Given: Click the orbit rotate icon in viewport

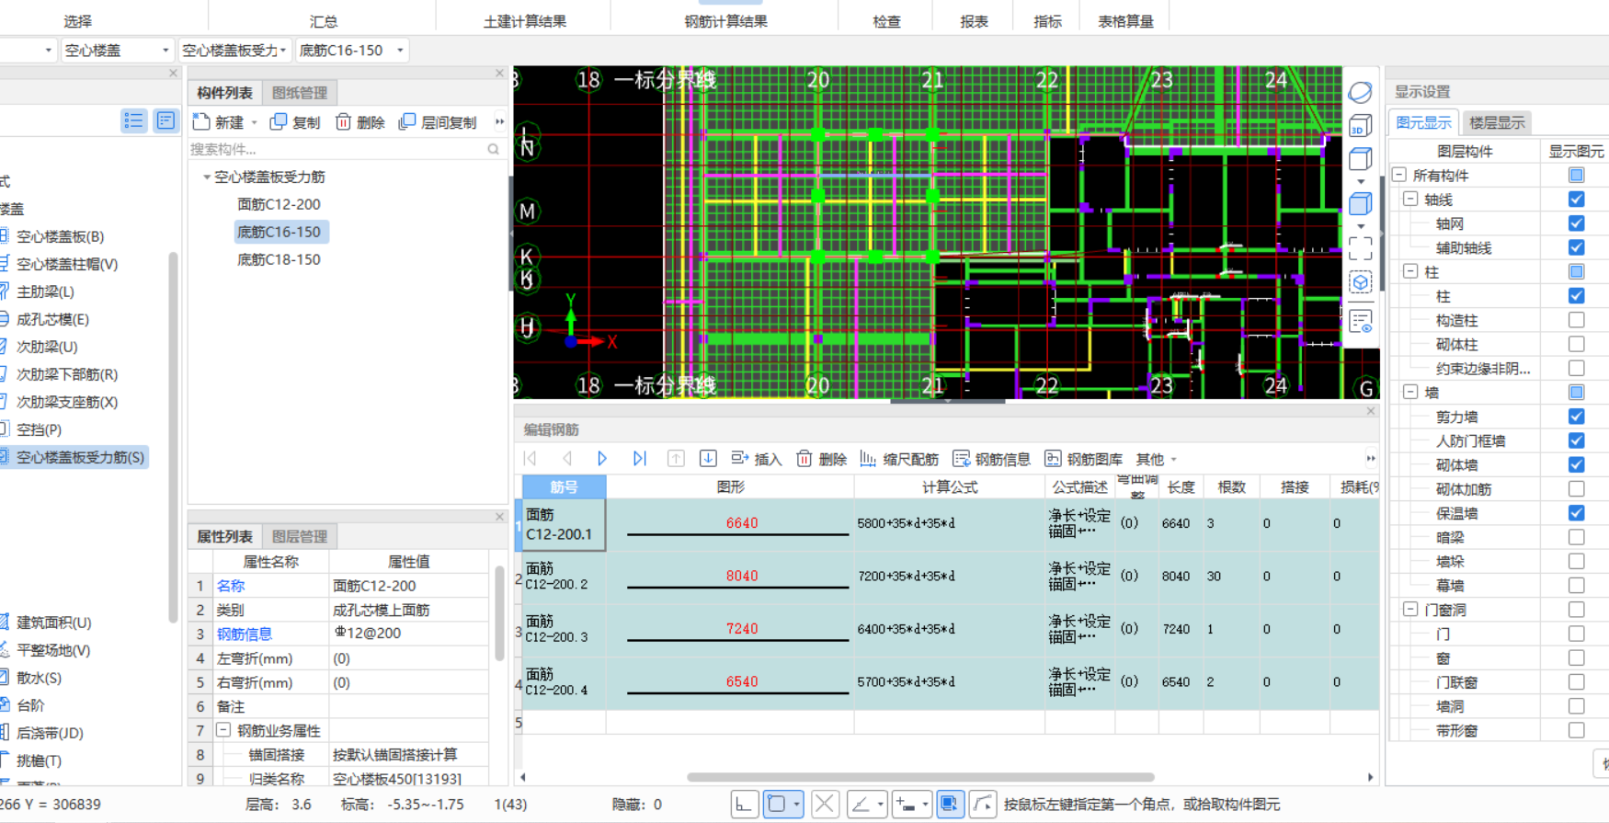Looking at the screenshot, I should [1361, 92].
